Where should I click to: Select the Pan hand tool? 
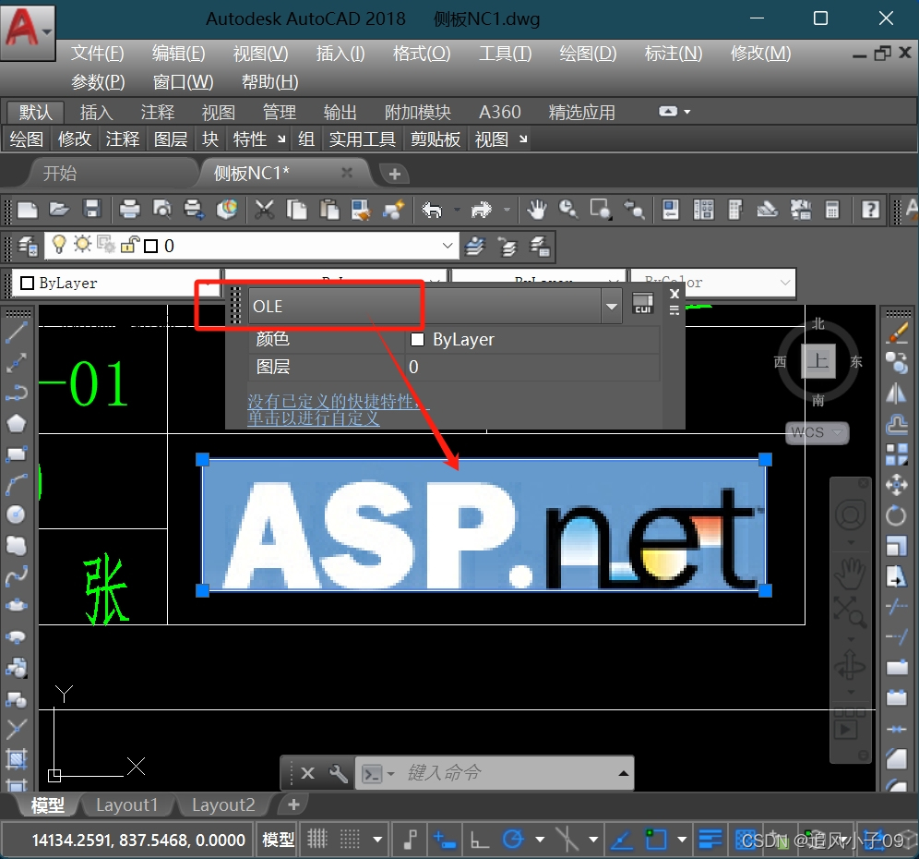(x=536, y=210)
